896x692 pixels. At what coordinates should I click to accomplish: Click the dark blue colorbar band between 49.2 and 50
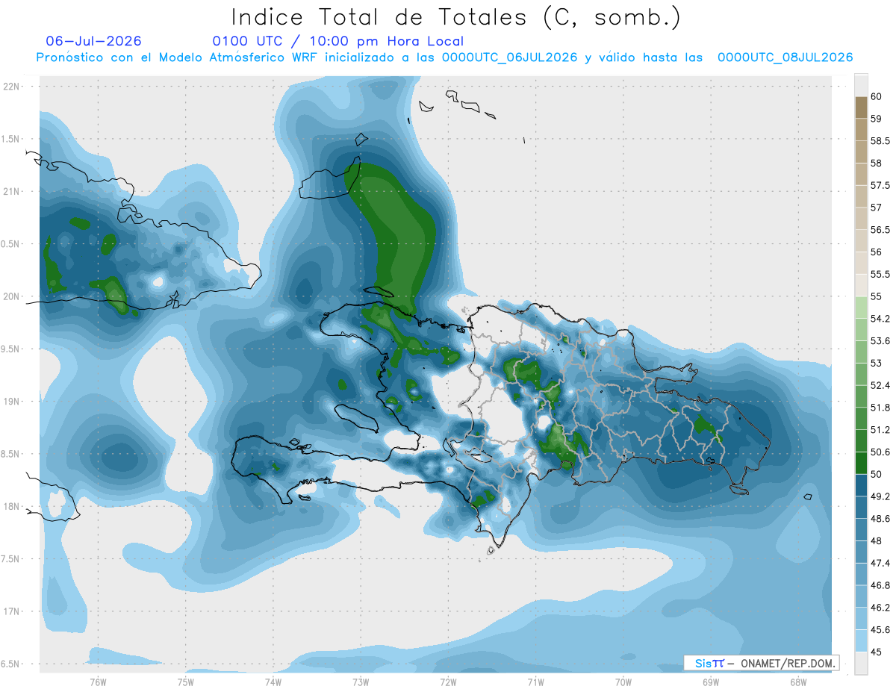point(861,486)
